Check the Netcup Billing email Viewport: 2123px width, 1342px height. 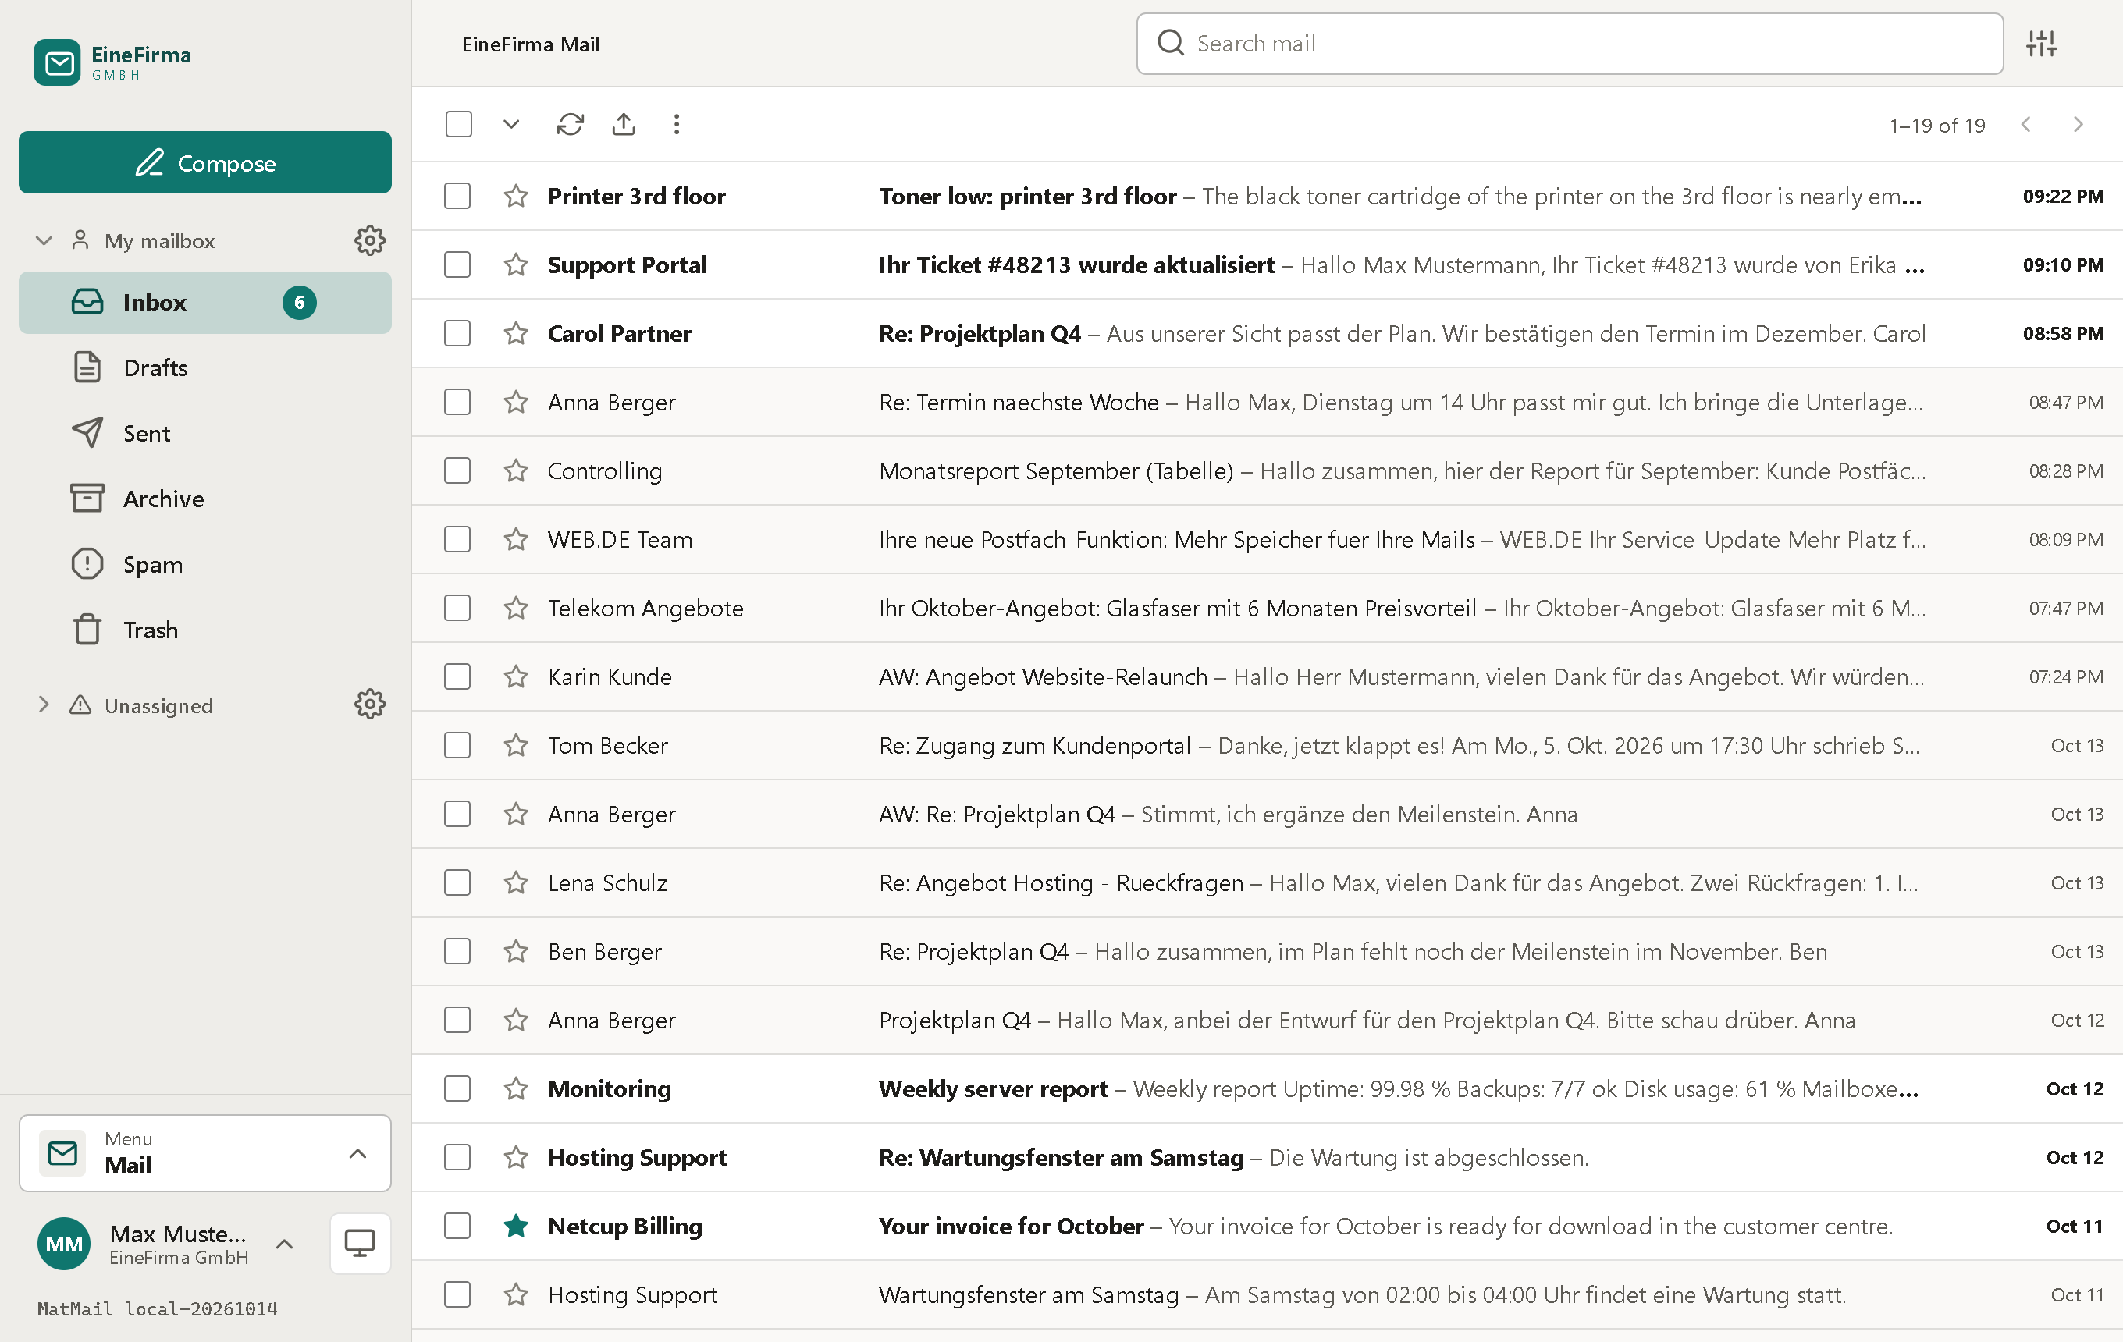pos(457,1226)
